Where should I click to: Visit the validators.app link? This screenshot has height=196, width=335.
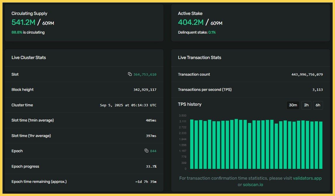(x=307, y=178)
